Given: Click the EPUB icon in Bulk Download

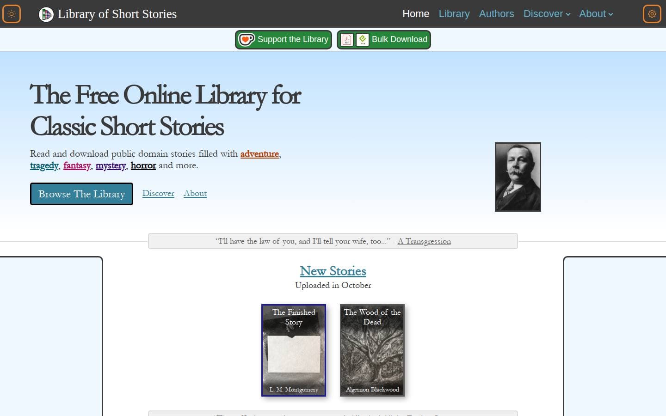Looking at the screenshot, I should [363, 40].
